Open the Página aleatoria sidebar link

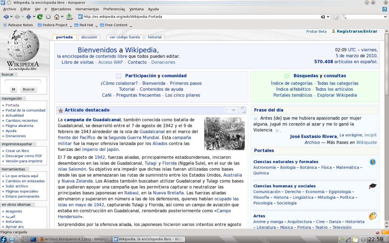point(19,126)
